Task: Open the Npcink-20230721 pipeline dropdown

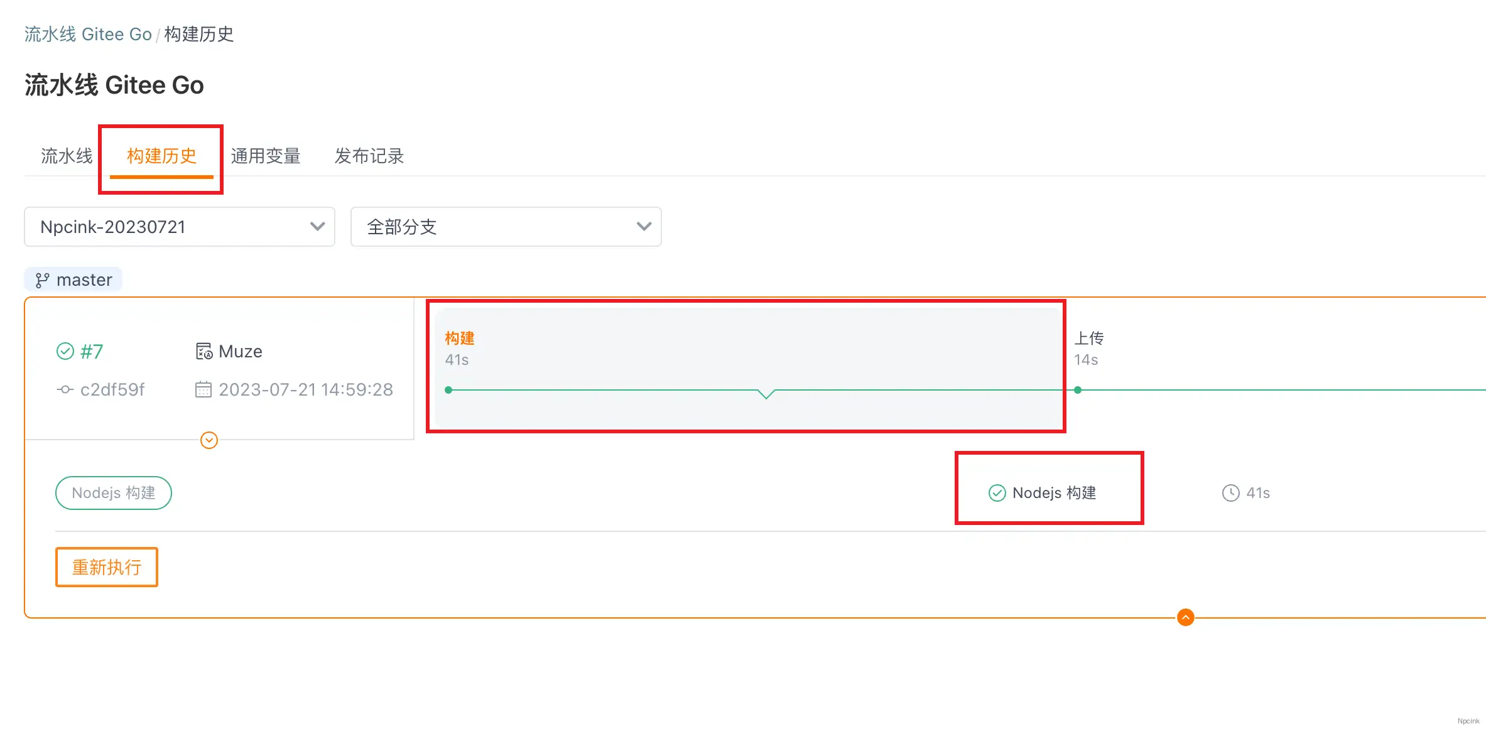Action: point(180,227)
